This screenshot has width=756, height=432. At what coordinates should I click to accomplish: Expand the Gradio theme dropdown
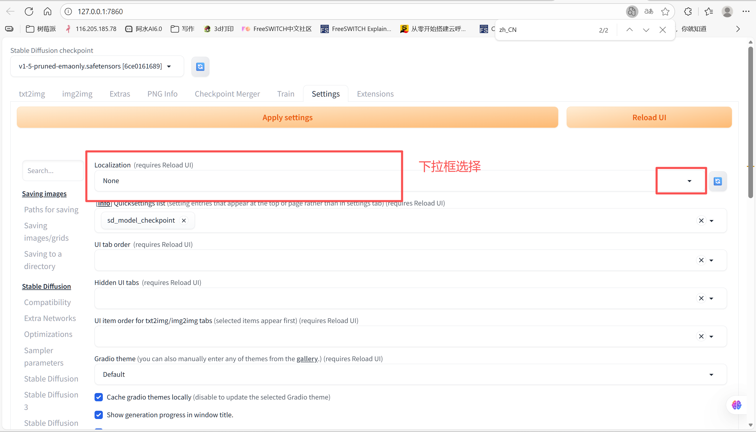click(x=711, y=374)
